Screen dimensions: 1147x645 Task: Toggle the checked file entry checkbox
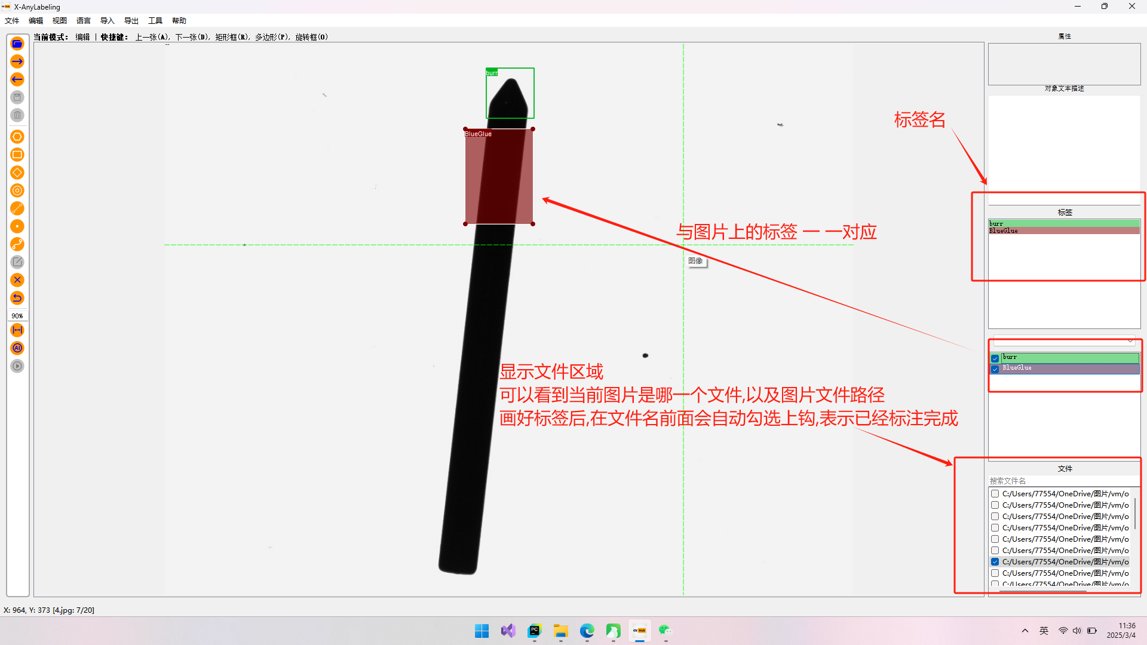coord(995,562)
